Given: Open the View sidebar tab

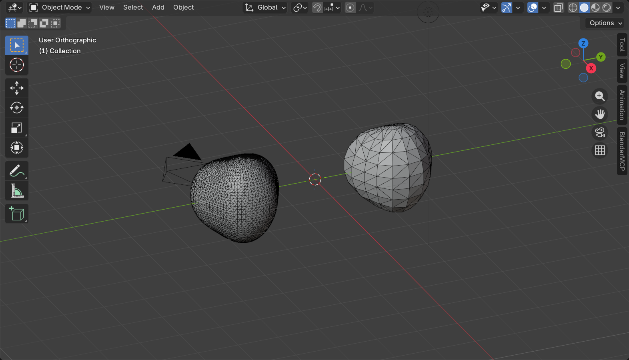Looking at the screenshot, I should [x=622, y=71].
